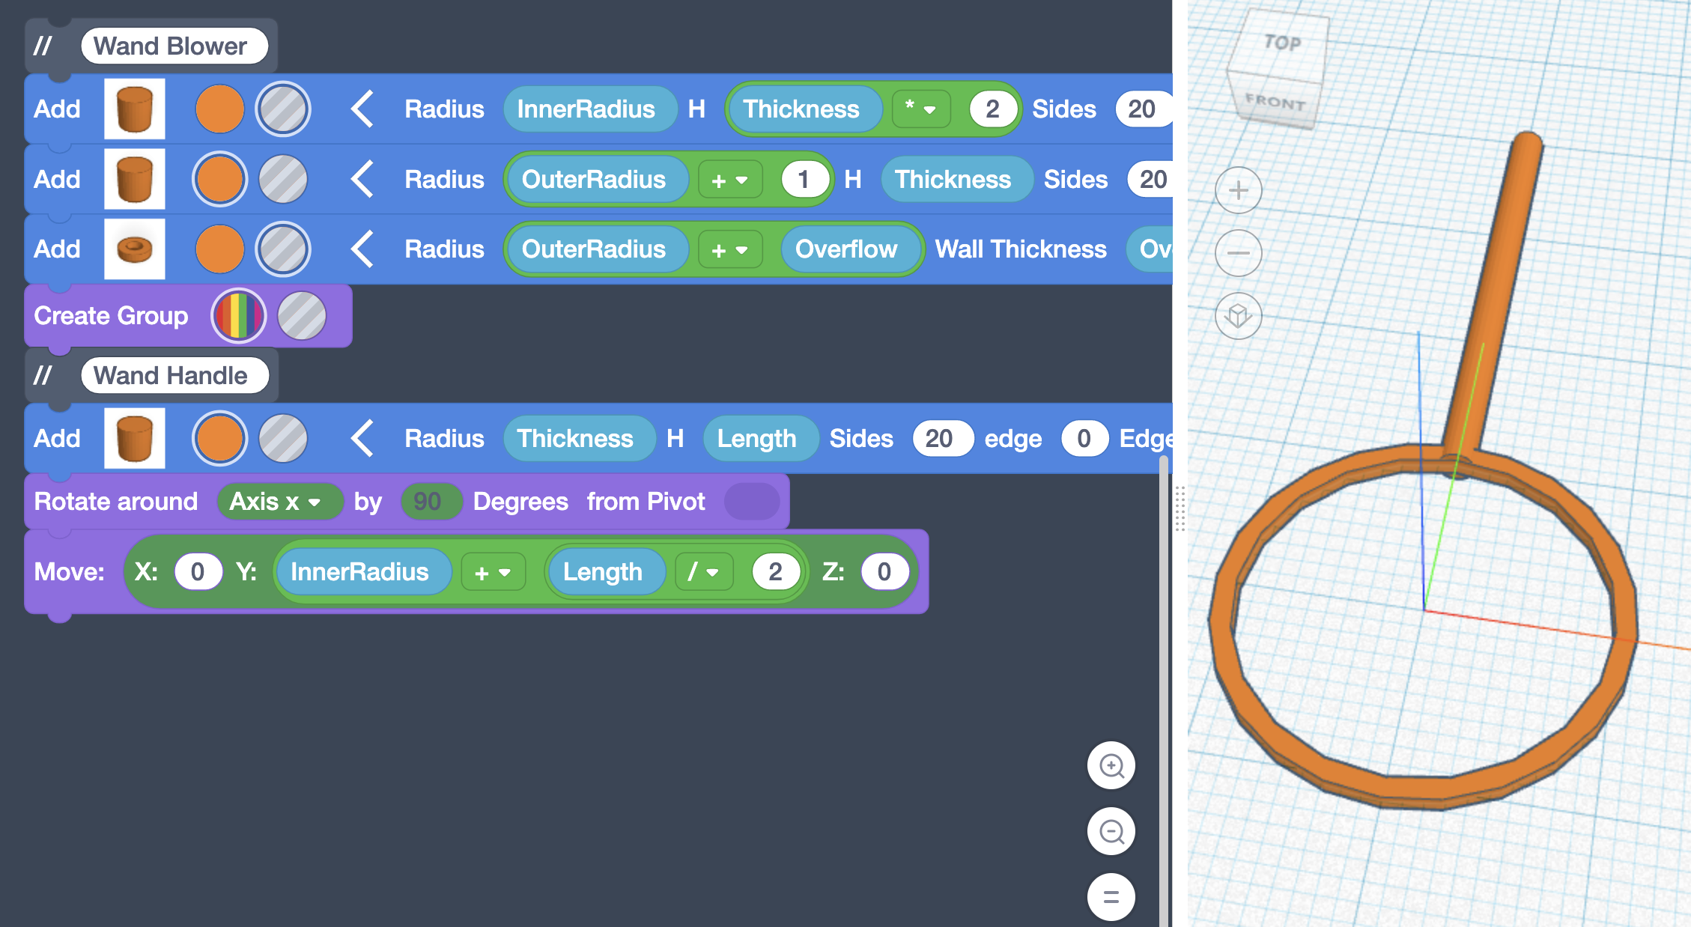Click the torus shape icon in the third Add block

point(135,249)
